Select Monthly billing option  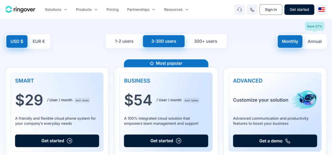[x=290, y=41]
